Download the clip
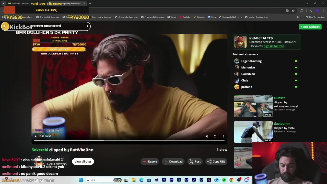Viewport: 327px width, 184px height. coord(173,162)
